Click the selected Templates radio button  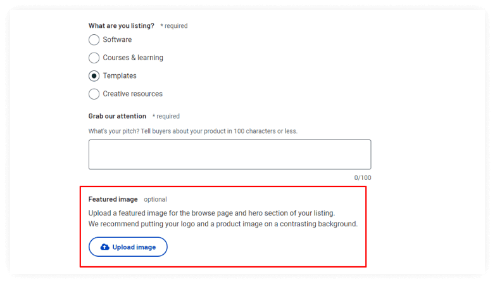pyautogui.click(x=94, y=76)
